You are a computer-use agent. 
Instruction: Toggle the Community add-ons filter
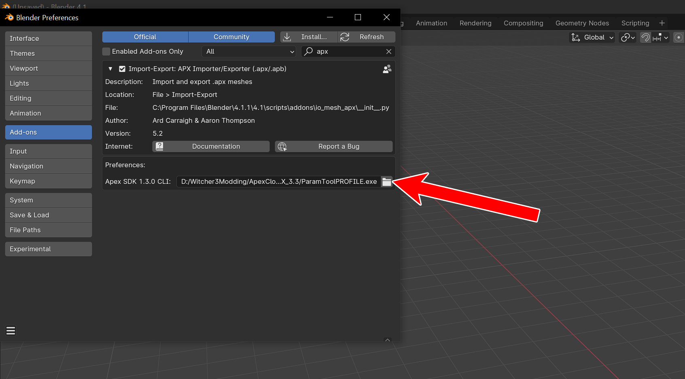(x=231, y=37)
